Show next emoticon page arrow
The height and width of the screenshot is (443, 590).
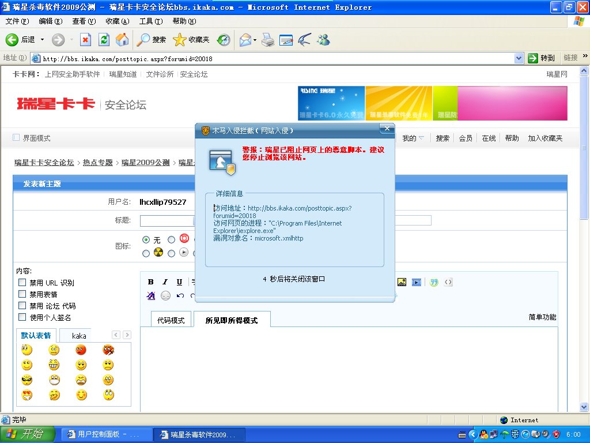(127, 335)
